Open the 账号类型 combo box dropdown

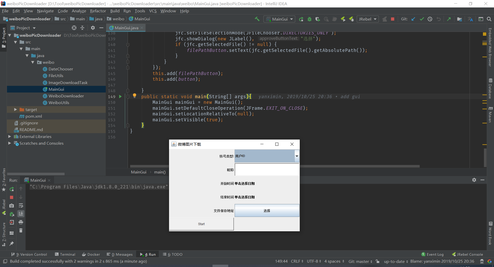297,156
